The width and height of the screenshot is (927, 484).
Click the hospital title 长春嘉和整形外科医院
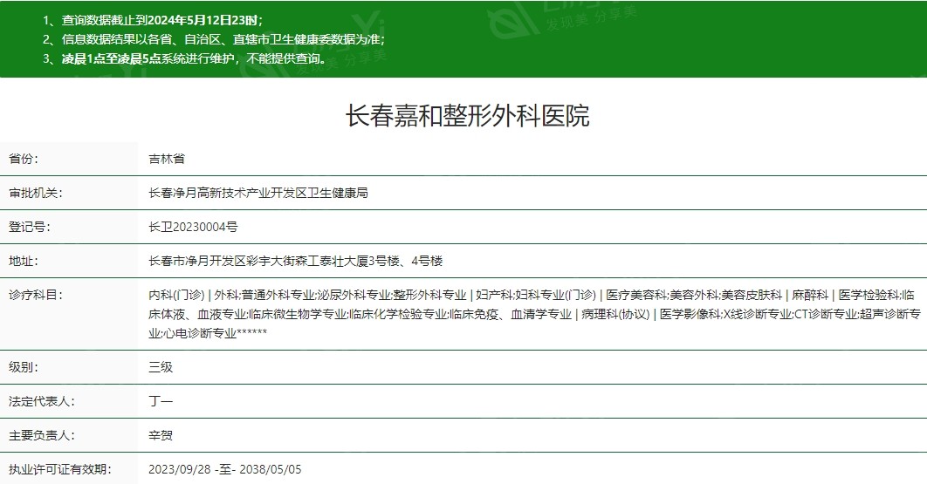[467, 115]
